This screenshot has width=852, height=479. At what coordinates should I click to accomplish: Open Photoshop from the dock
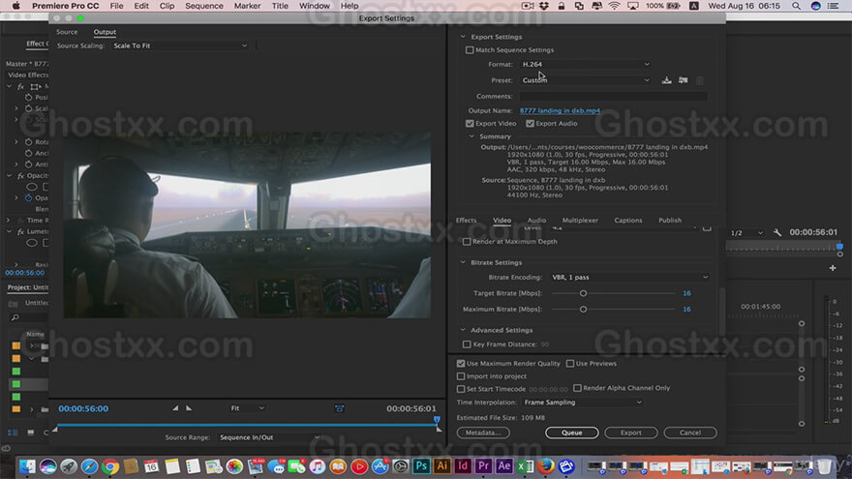421,466
